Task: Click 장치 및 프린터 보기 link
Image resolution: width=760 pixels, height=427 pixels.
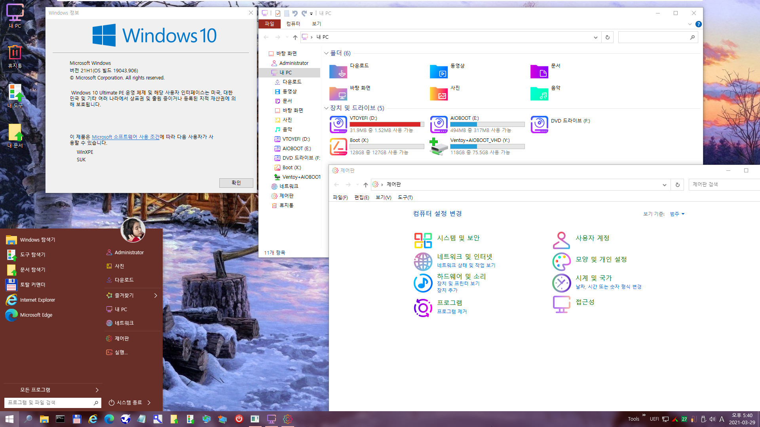Action: (458, 283)
